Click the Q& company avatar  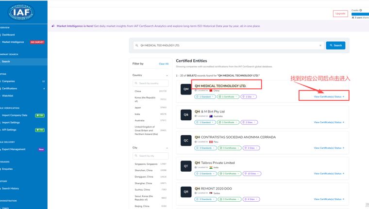[x=186, y=115]
